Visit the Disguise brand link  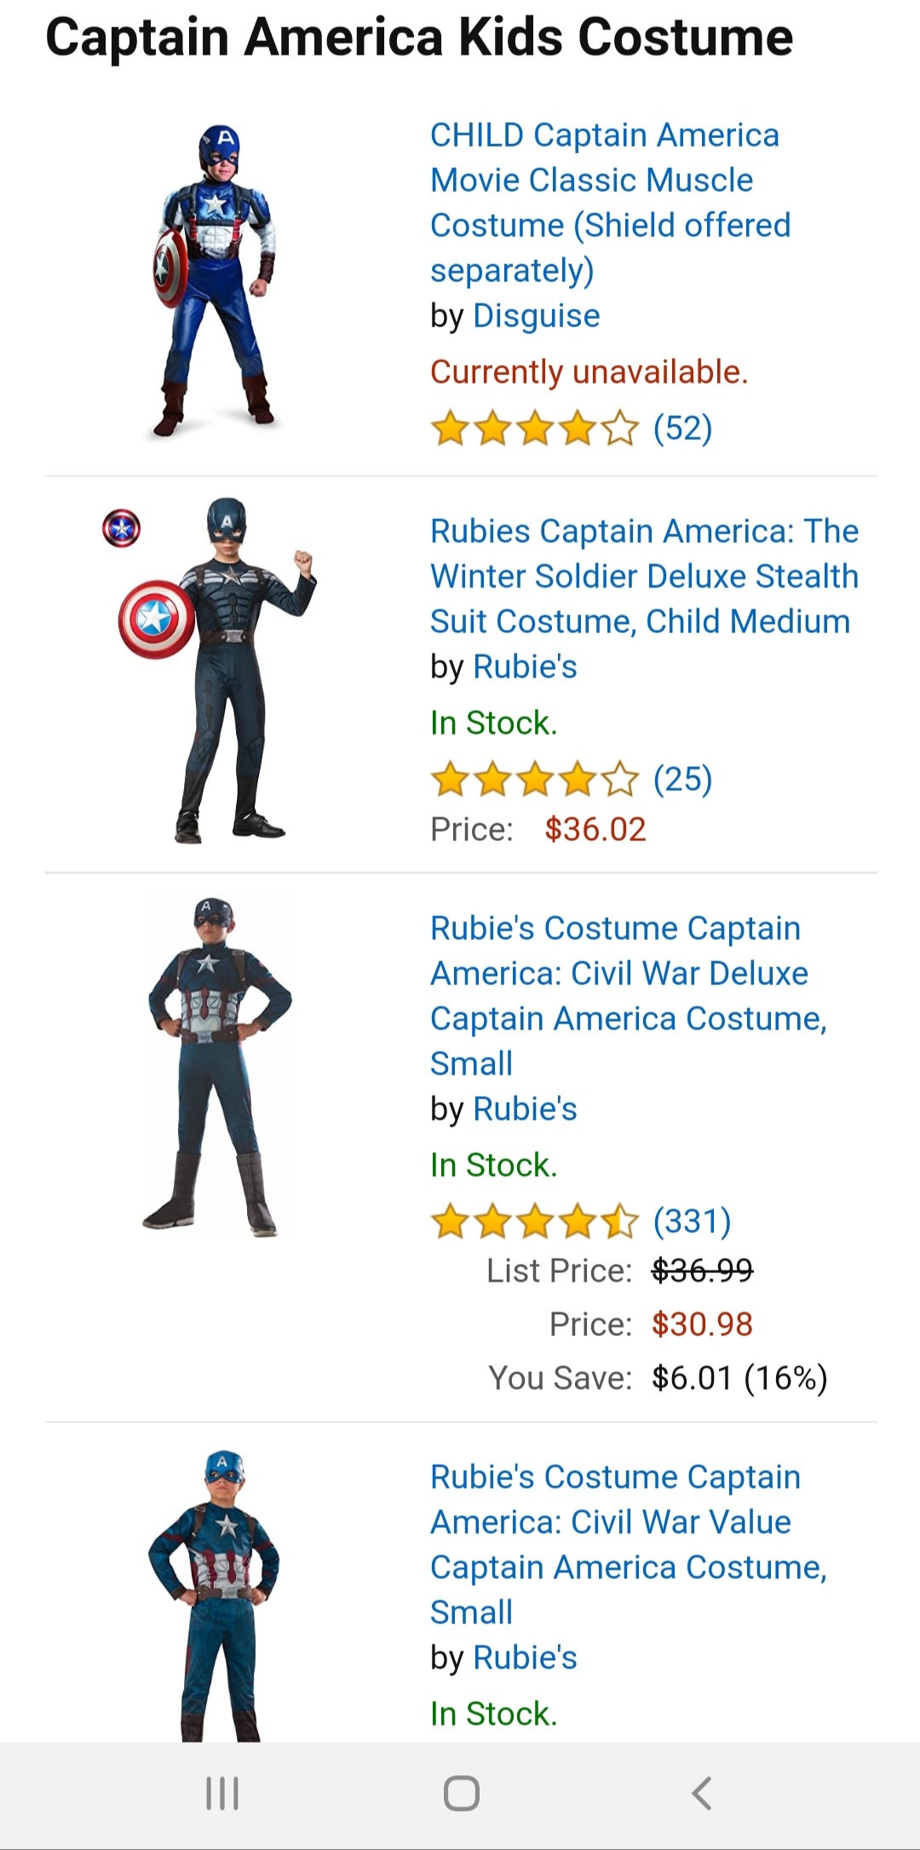(537, 316)
